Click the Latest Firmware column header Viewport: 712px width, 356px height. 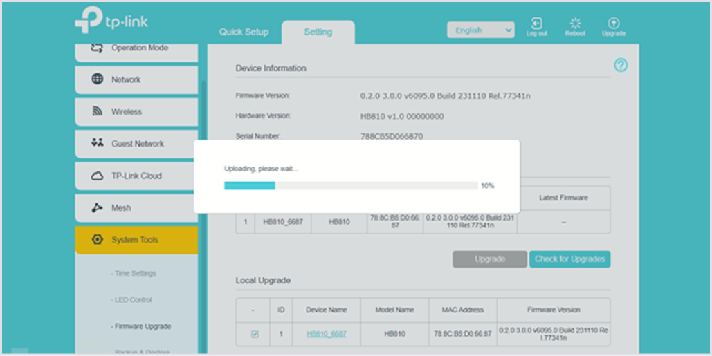pos(563,198)
